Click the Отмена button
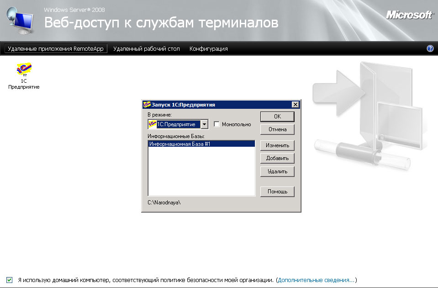 point(277,129)
